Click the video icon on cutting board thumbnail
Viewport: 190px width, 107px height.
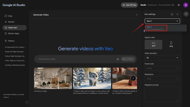pyautogui.click(x=115, y=70)
